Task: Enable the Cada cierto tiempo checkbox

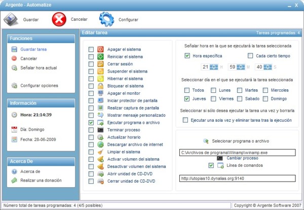Action: click(250, 56)
